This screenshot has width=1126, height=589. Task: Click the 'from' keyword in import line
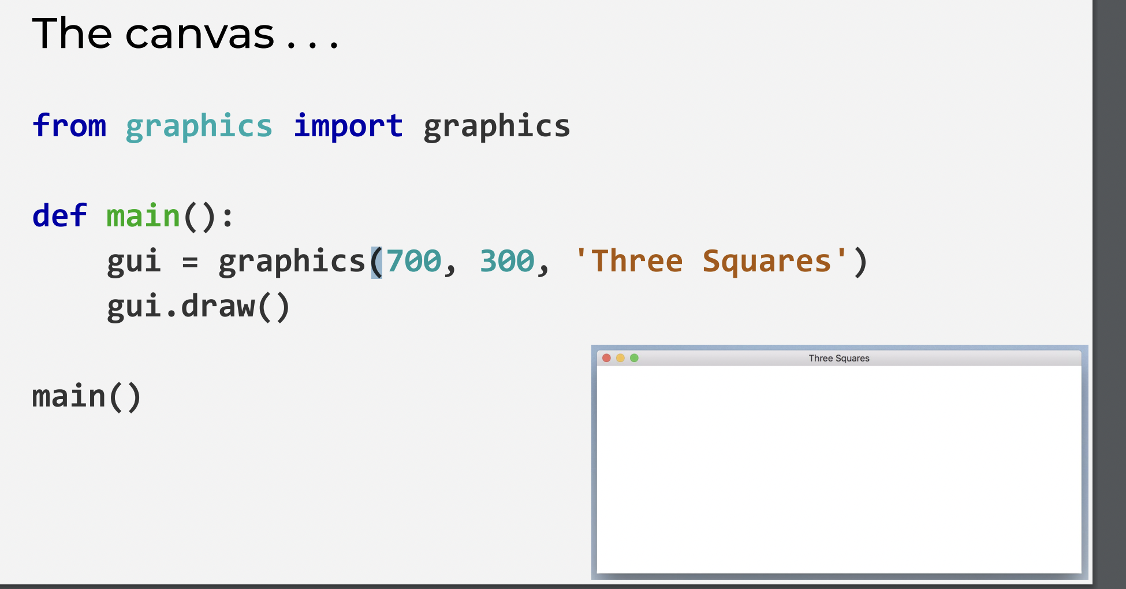pyautogui.click(x=69, y=125)
